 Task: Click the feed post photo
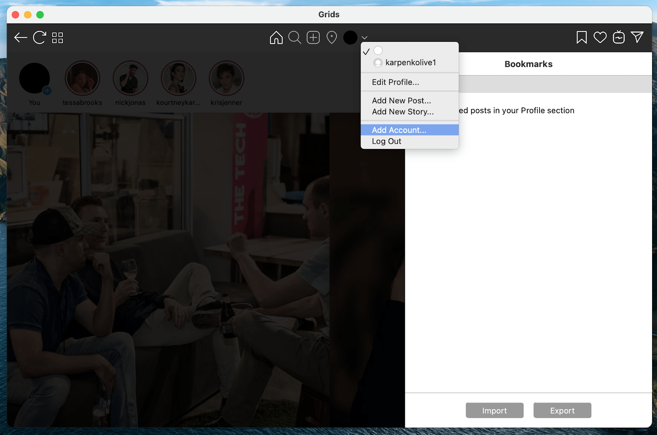pyautogui.click(x=206, y=270)
